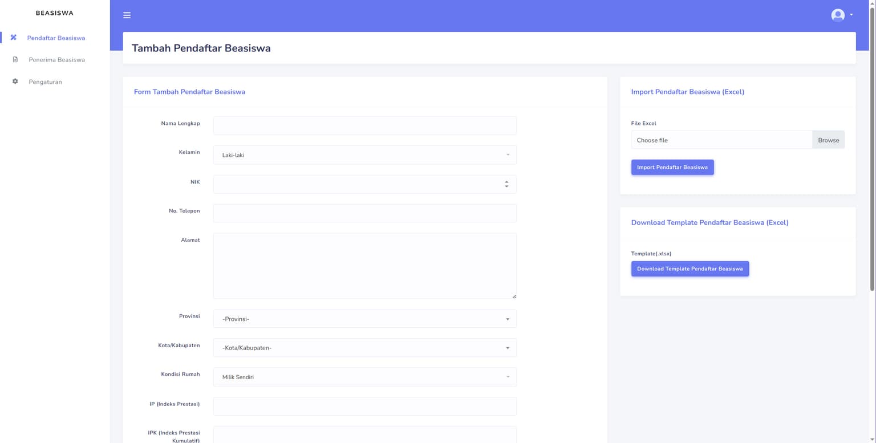
Task: Click Download Template Pendaftar Beasiswa button
Action: pyautogui.click(x=690, y=269)
